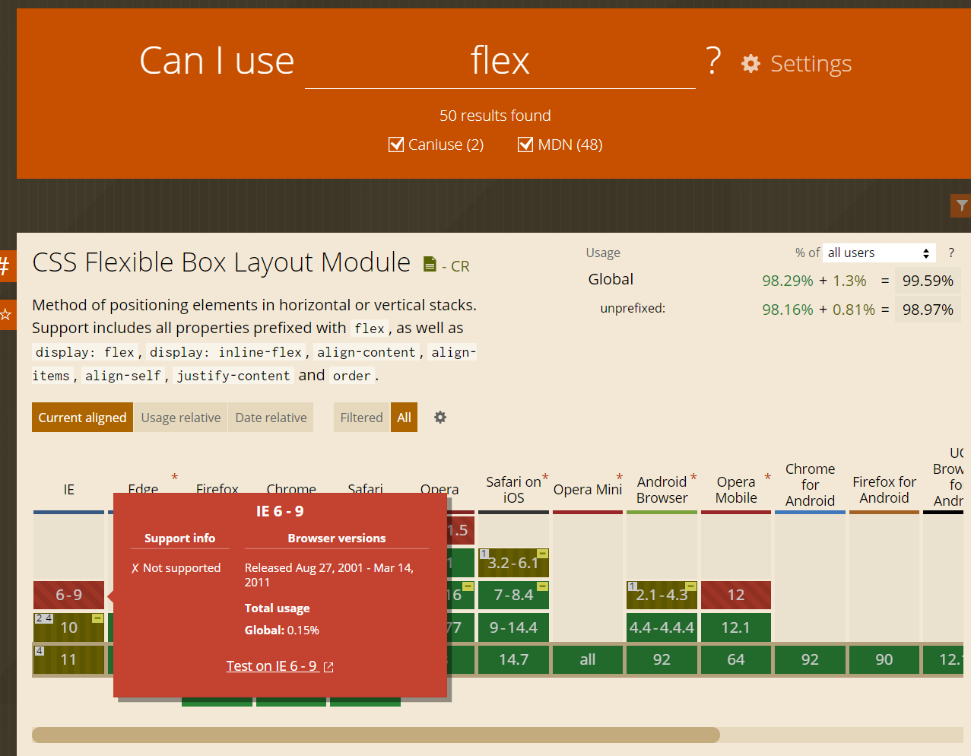This screenshot has height=756, width=971.
Task: Click the Android Browser column header
Action: click(662, 490)
